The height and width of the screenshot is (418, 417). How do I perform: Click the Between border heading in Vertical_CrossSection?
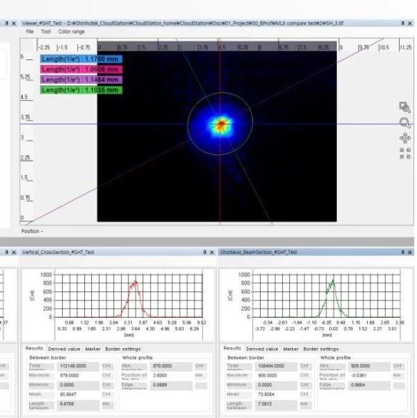pos(48,358)
